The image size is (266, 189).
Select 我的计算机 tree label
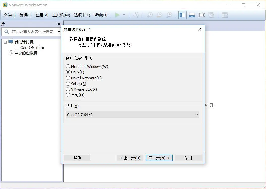24,42
